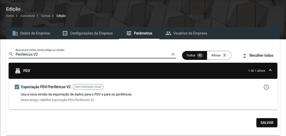Click the Dados da Empresa building icon

coord(15,33)
